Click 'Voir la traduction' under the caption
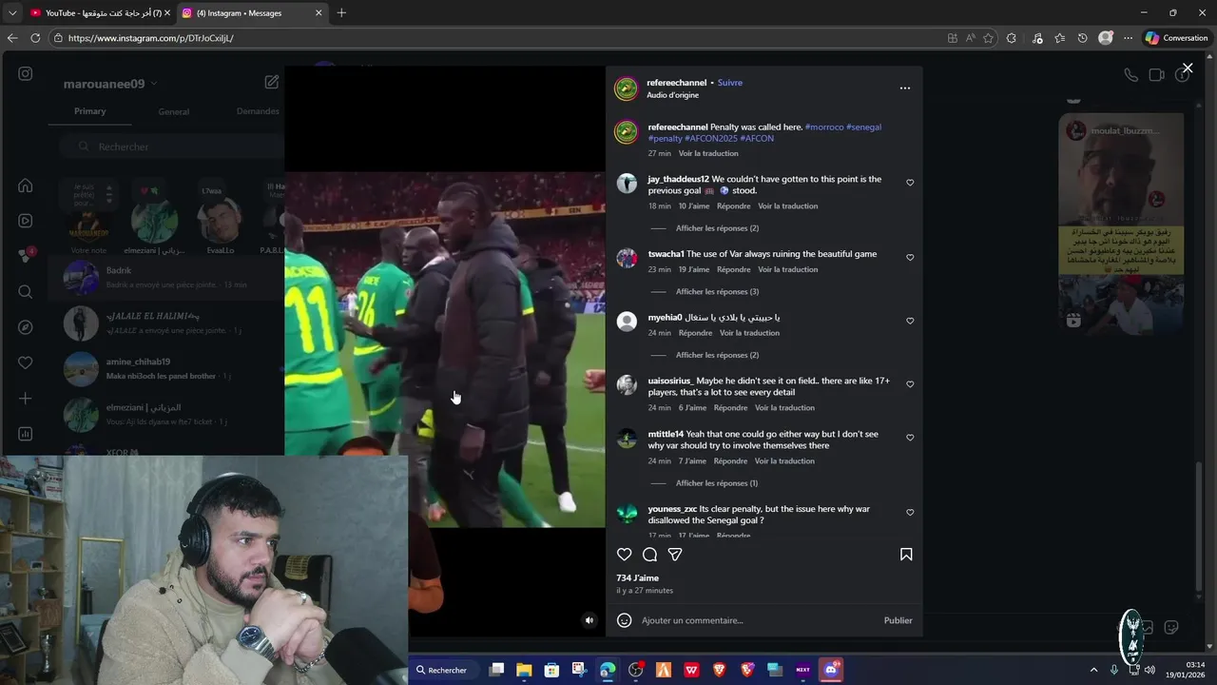1217x685 pixels. (708, 153)
